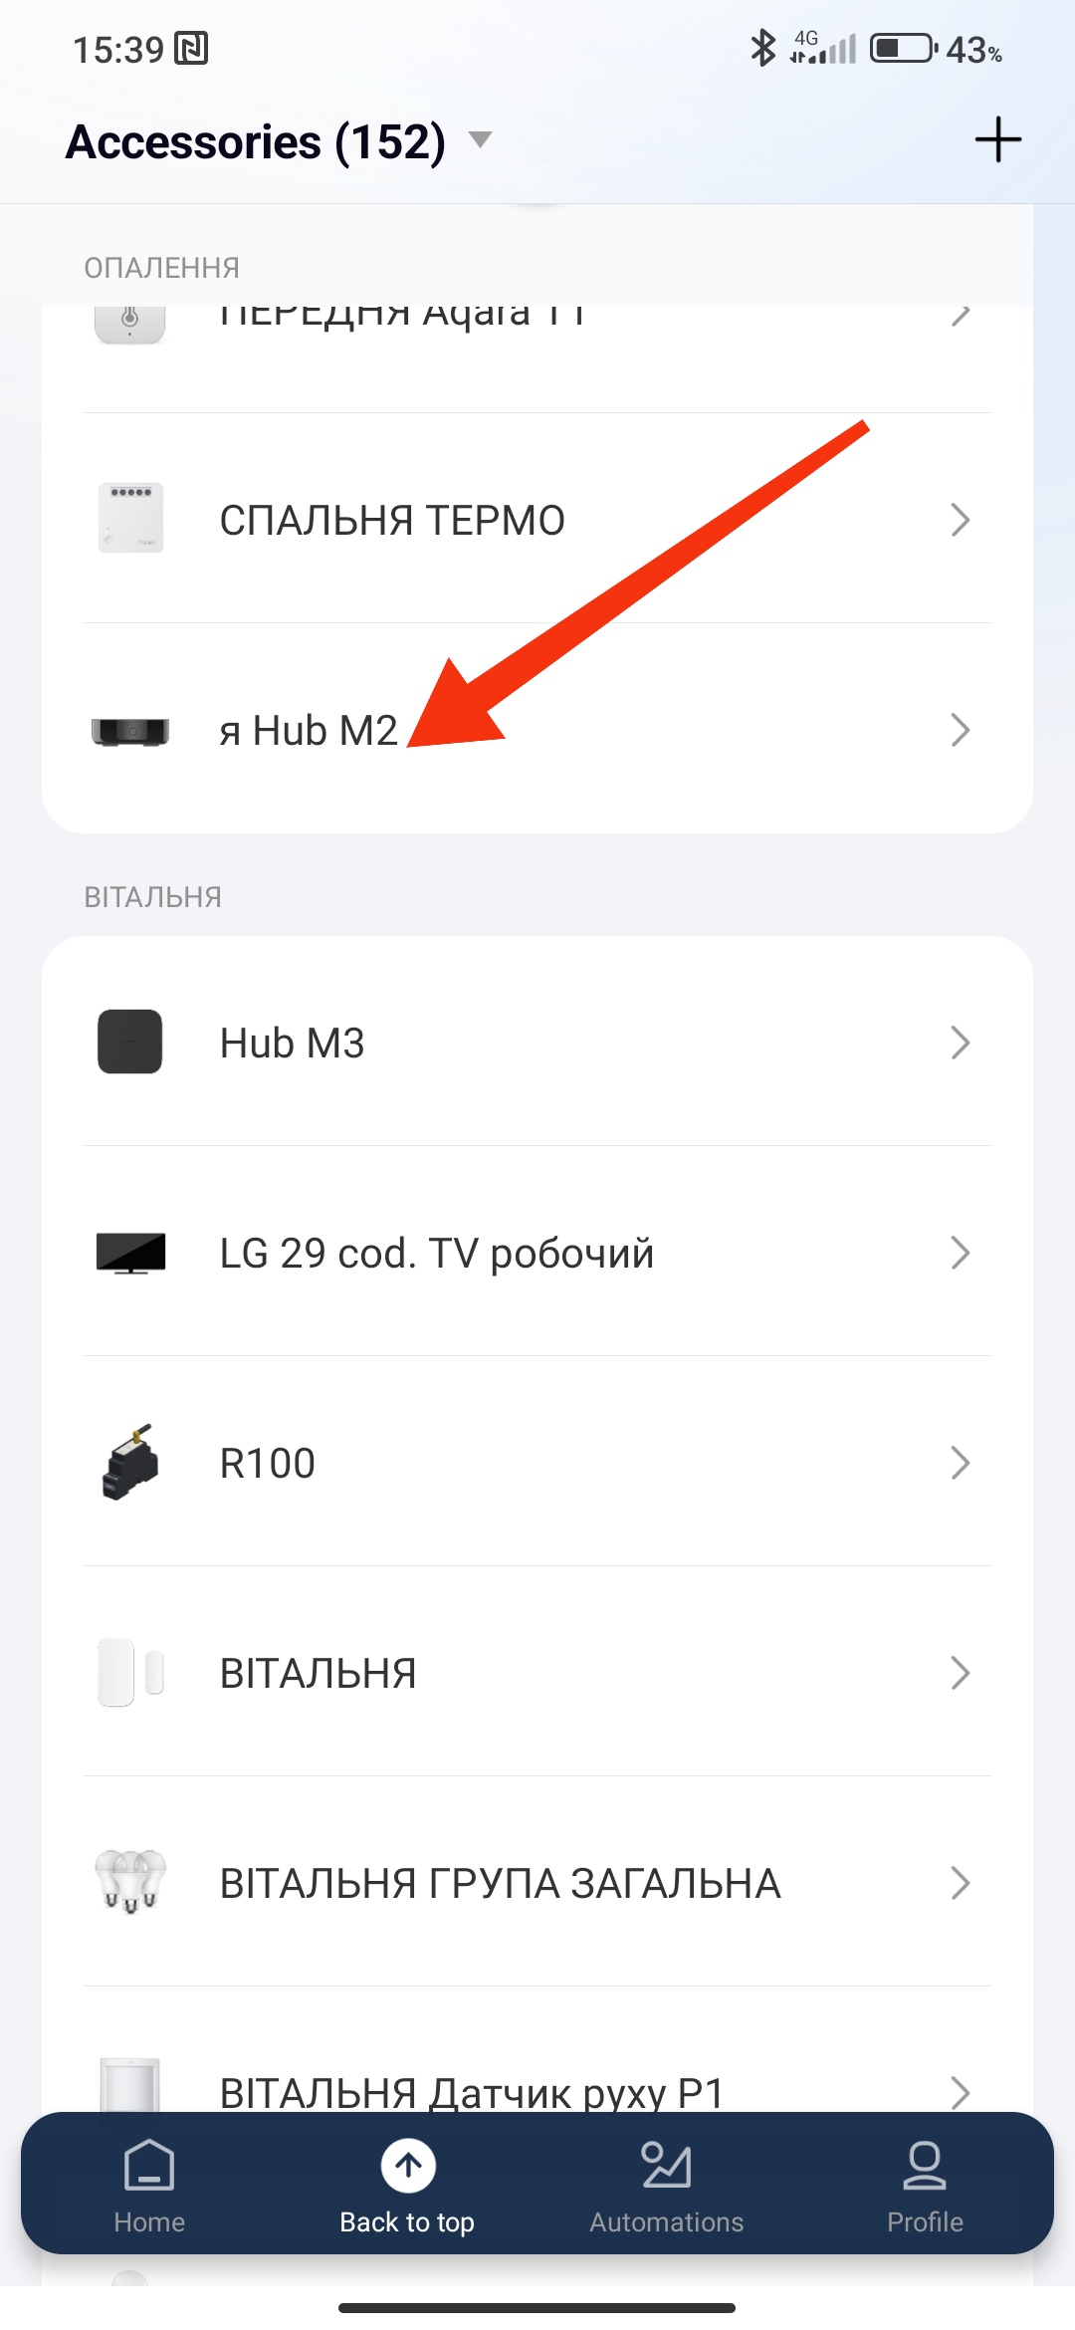
Task: Tap the light bulb group icon
Action: 129,1882
